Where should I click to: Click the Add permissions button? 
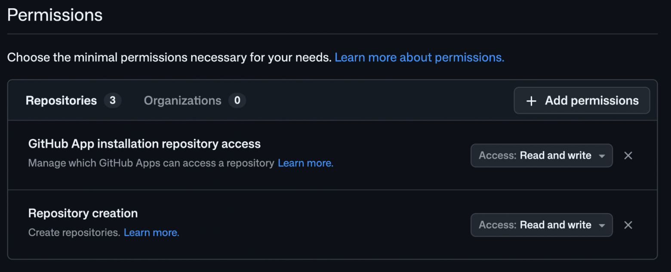pyautogui.click(x=582, y=100)
